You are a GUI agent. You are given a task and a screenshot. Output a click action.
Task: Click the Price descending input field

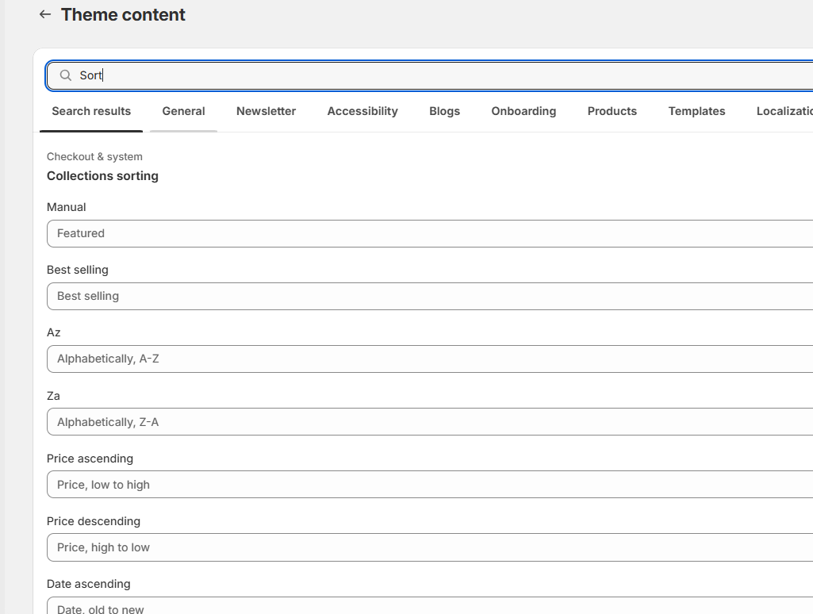click(428, 547)
